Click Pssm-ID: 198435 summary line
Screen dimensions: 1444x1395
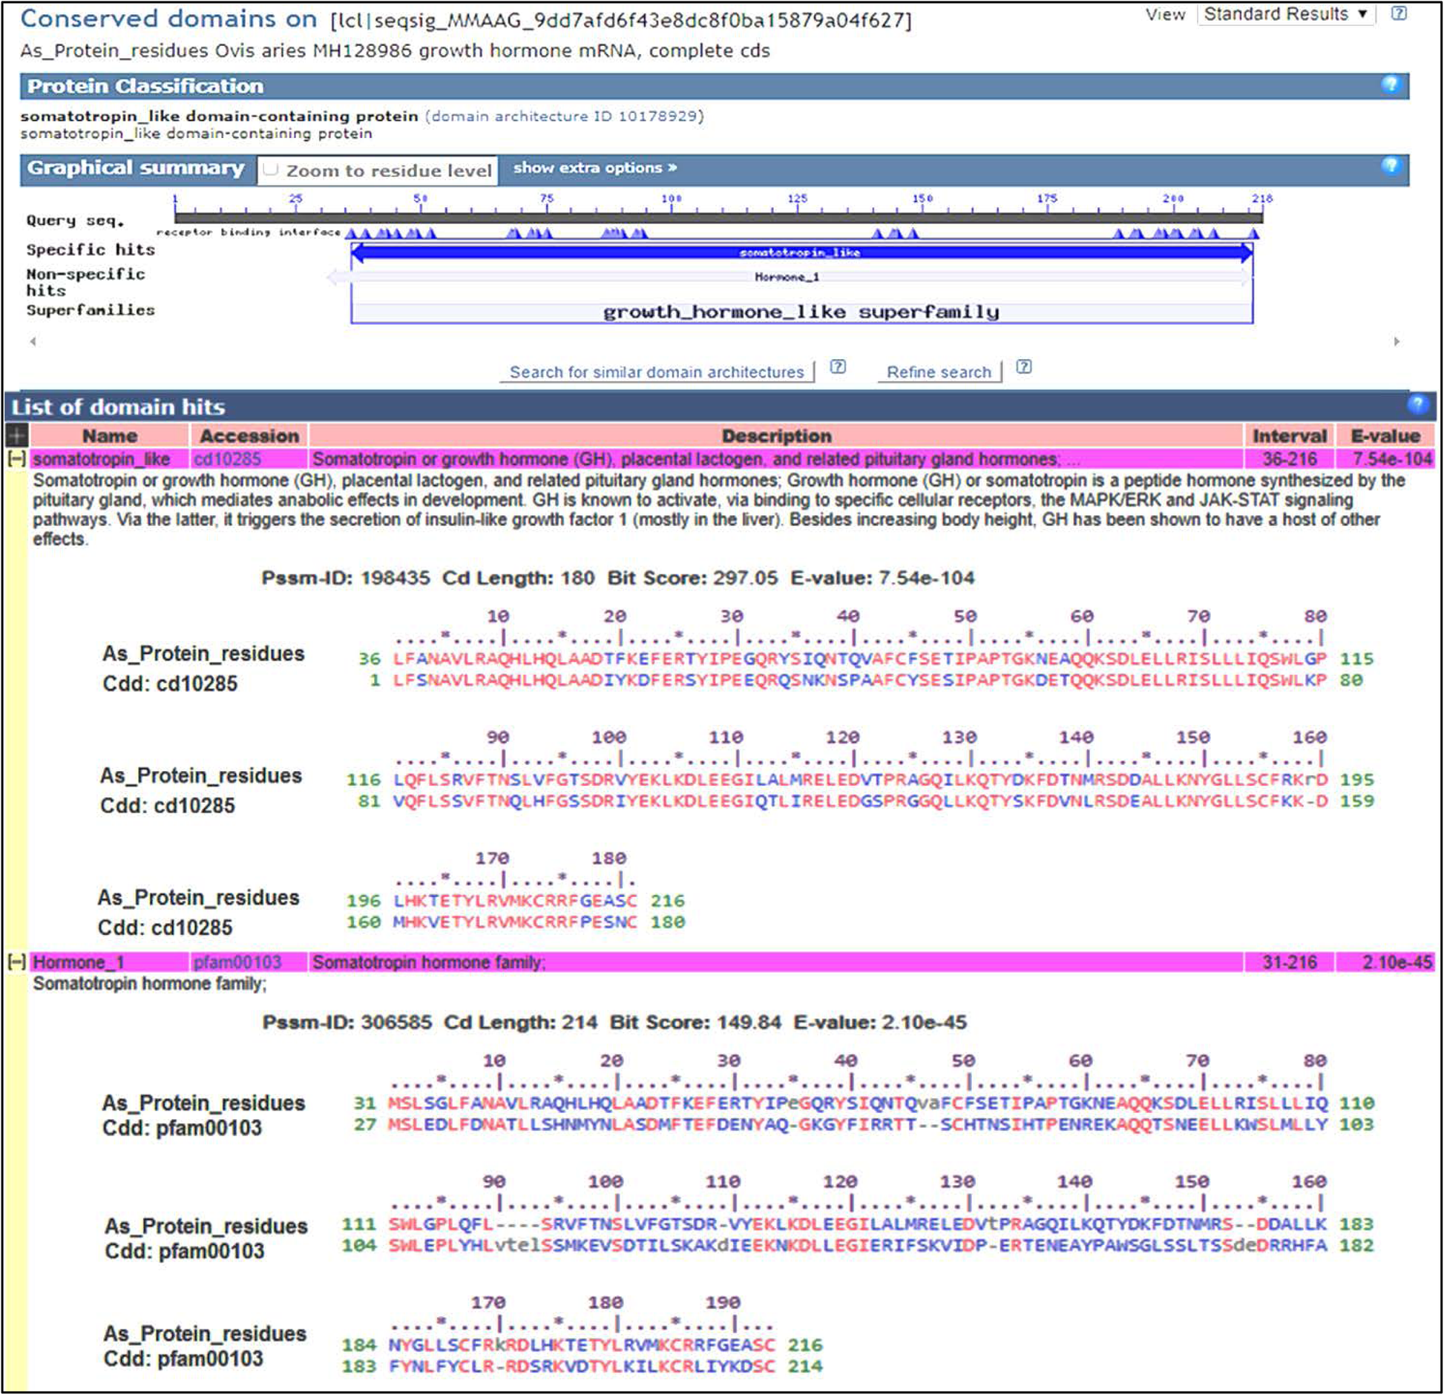(x=617, y=577)
